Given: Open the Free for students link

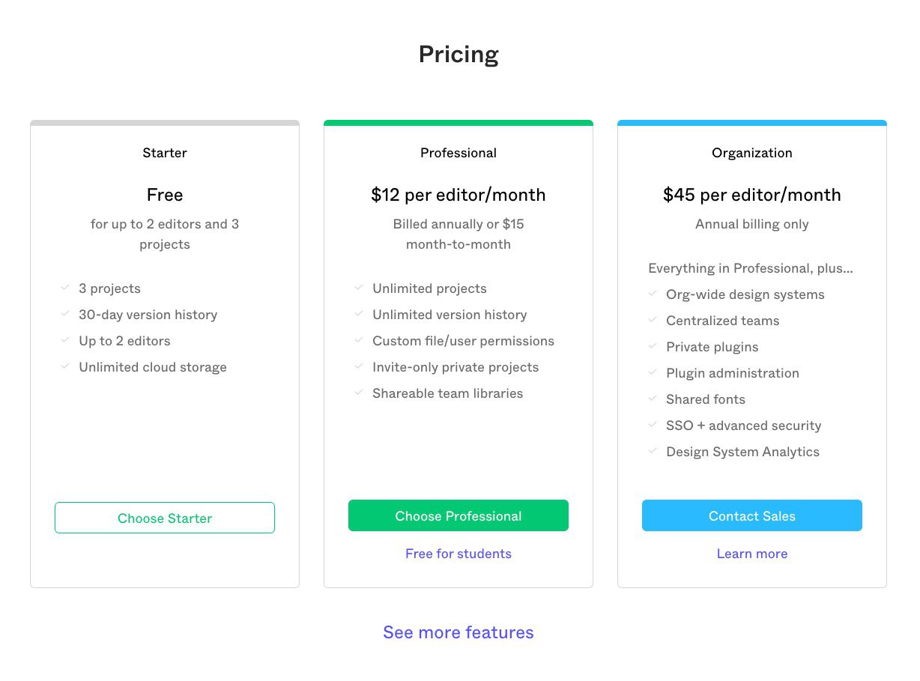Looking at the screenshot, I should pos(459,554).
